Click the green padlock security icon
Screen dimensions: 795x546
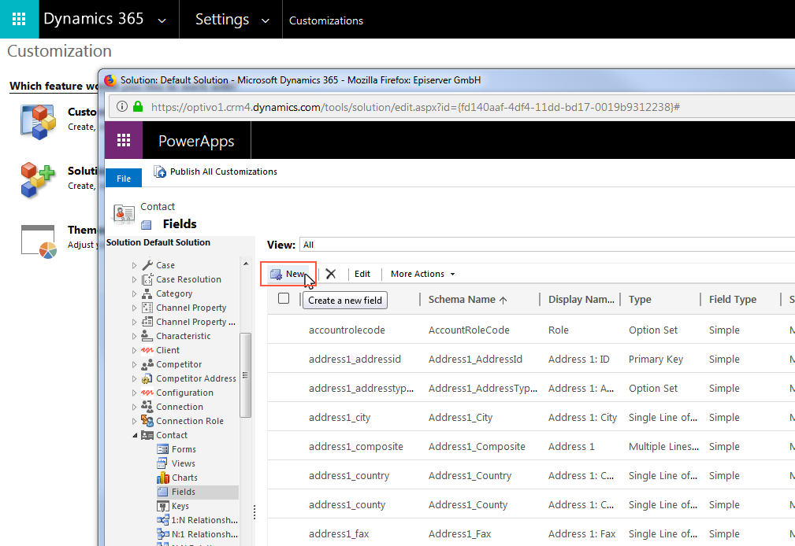[138, 107]
